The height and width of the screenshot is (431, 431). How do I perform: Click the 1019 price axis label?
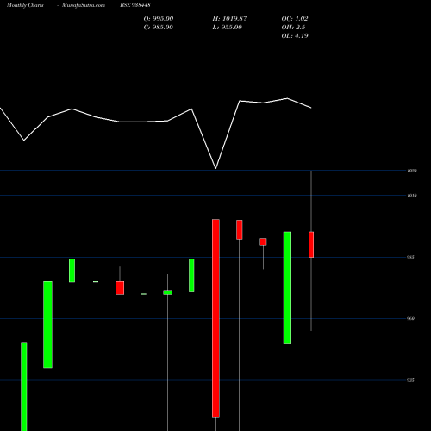(412, 196)
